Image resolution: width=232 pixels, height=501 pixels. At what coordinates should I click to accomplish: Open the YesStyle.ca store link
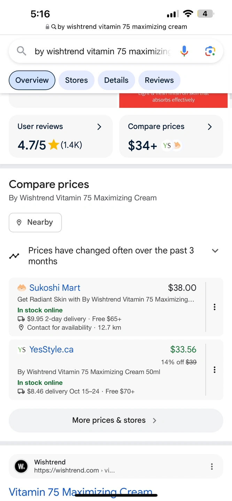51,350
